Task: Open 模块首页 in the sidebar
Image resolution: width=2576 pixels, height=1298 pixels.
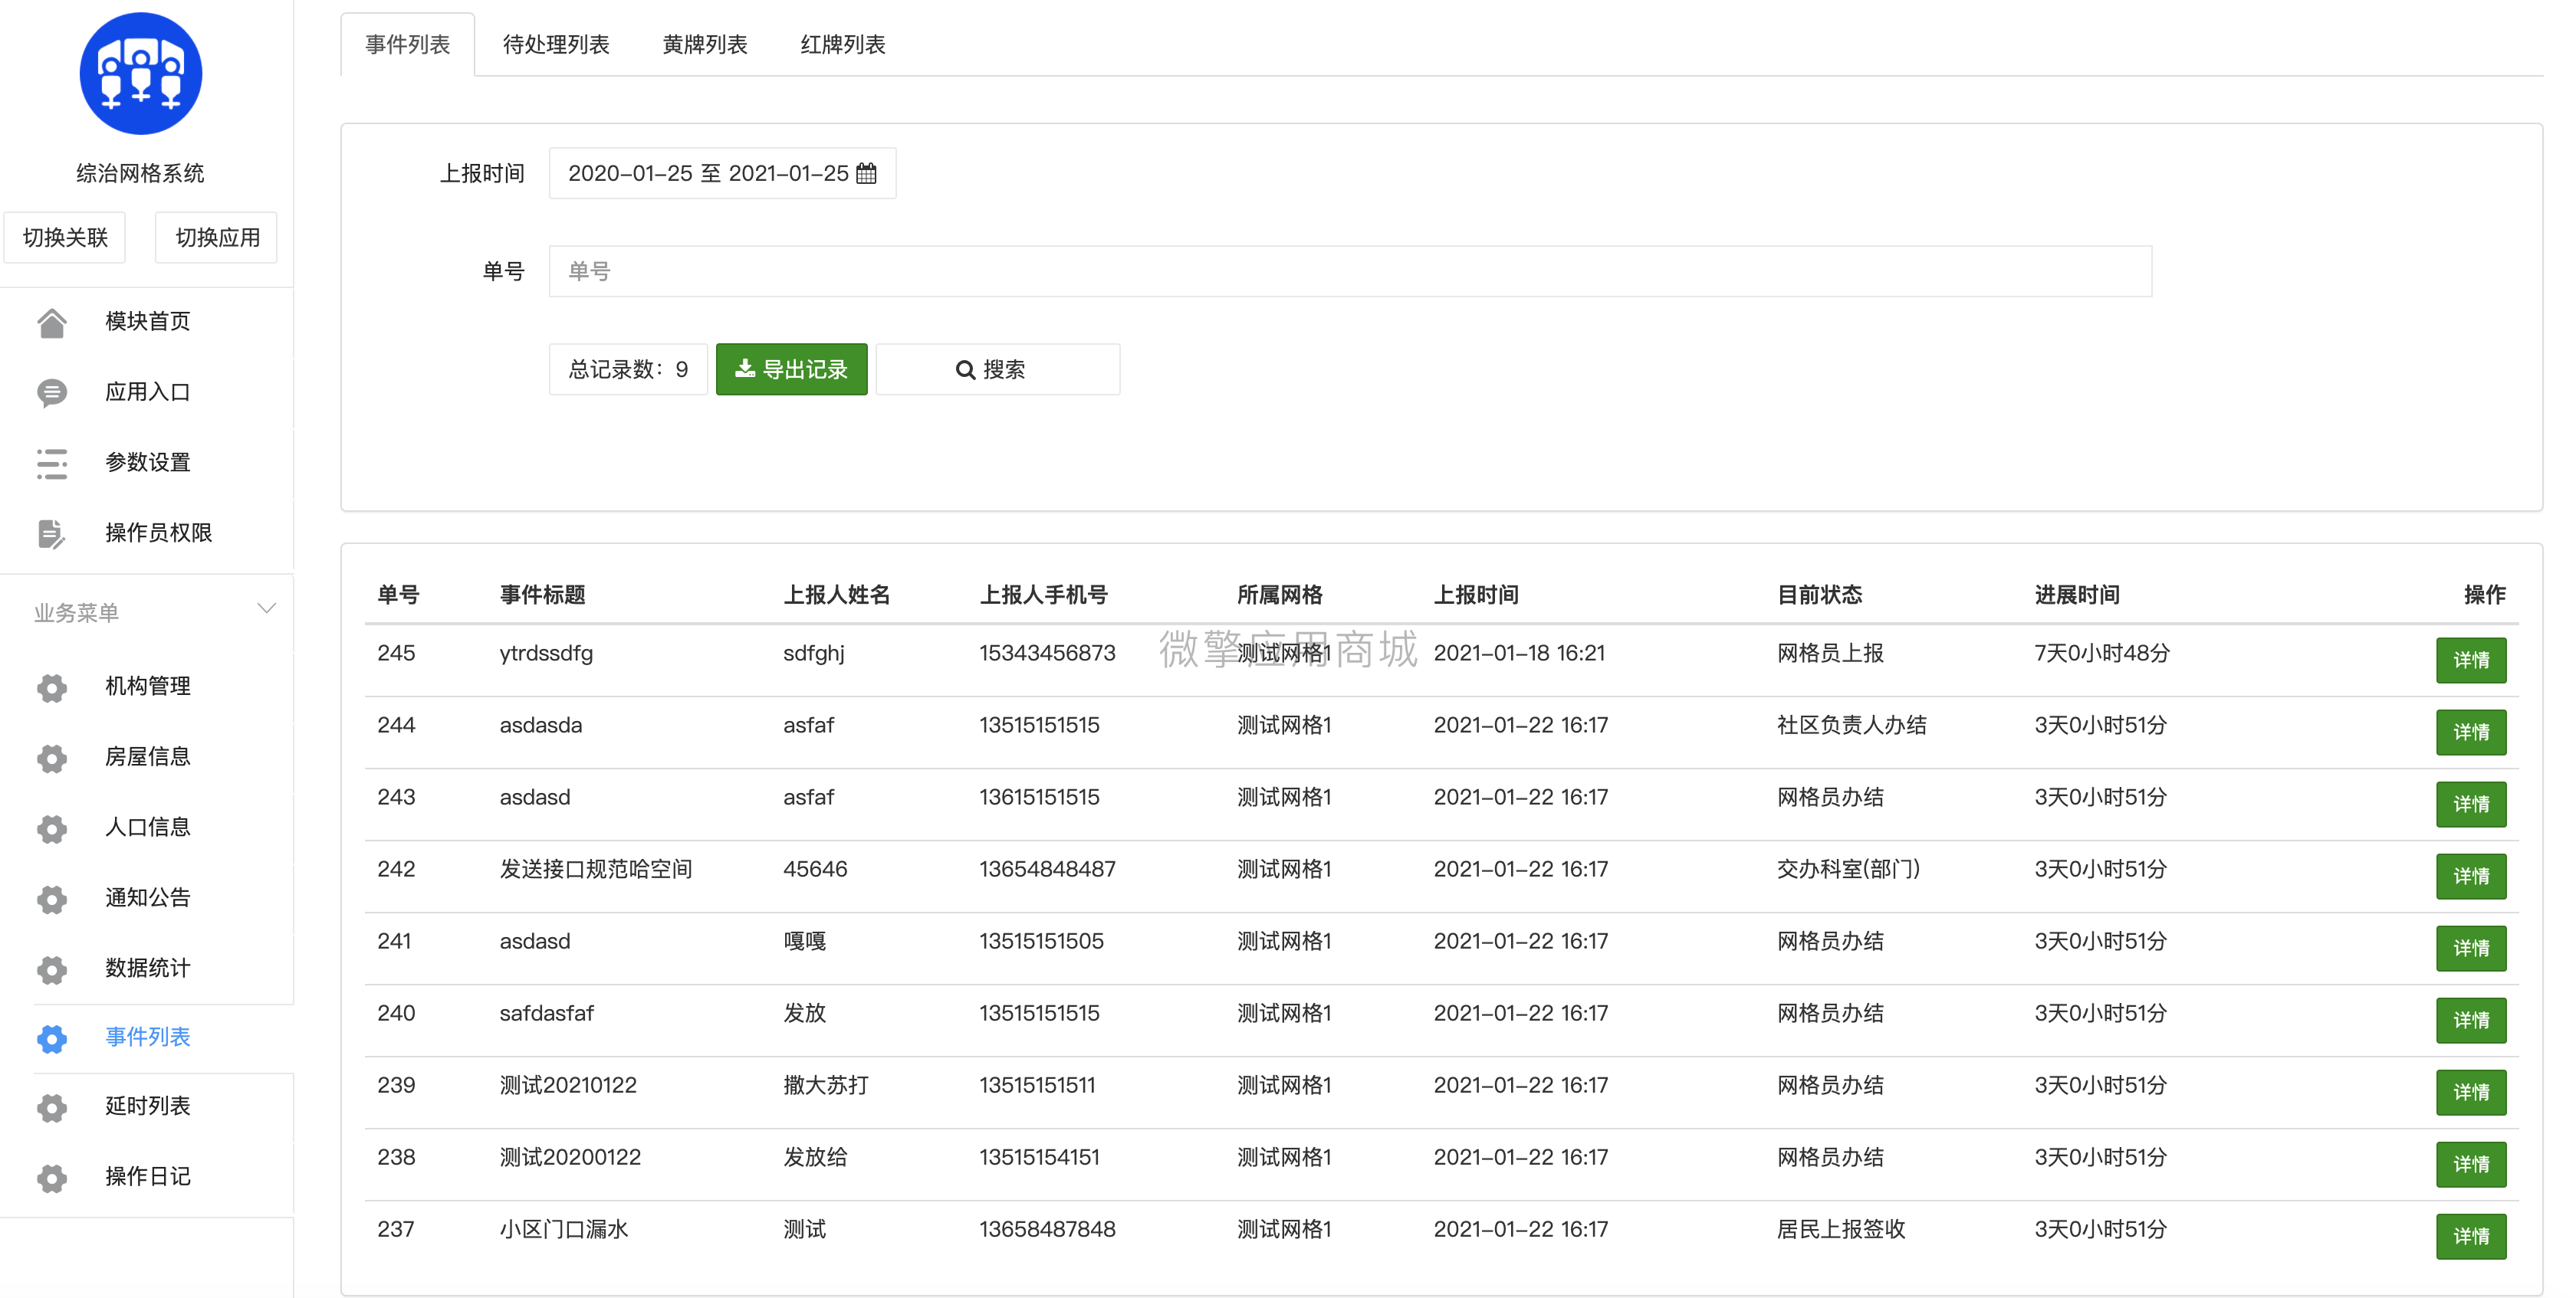Action: click(x=148, y=321)
